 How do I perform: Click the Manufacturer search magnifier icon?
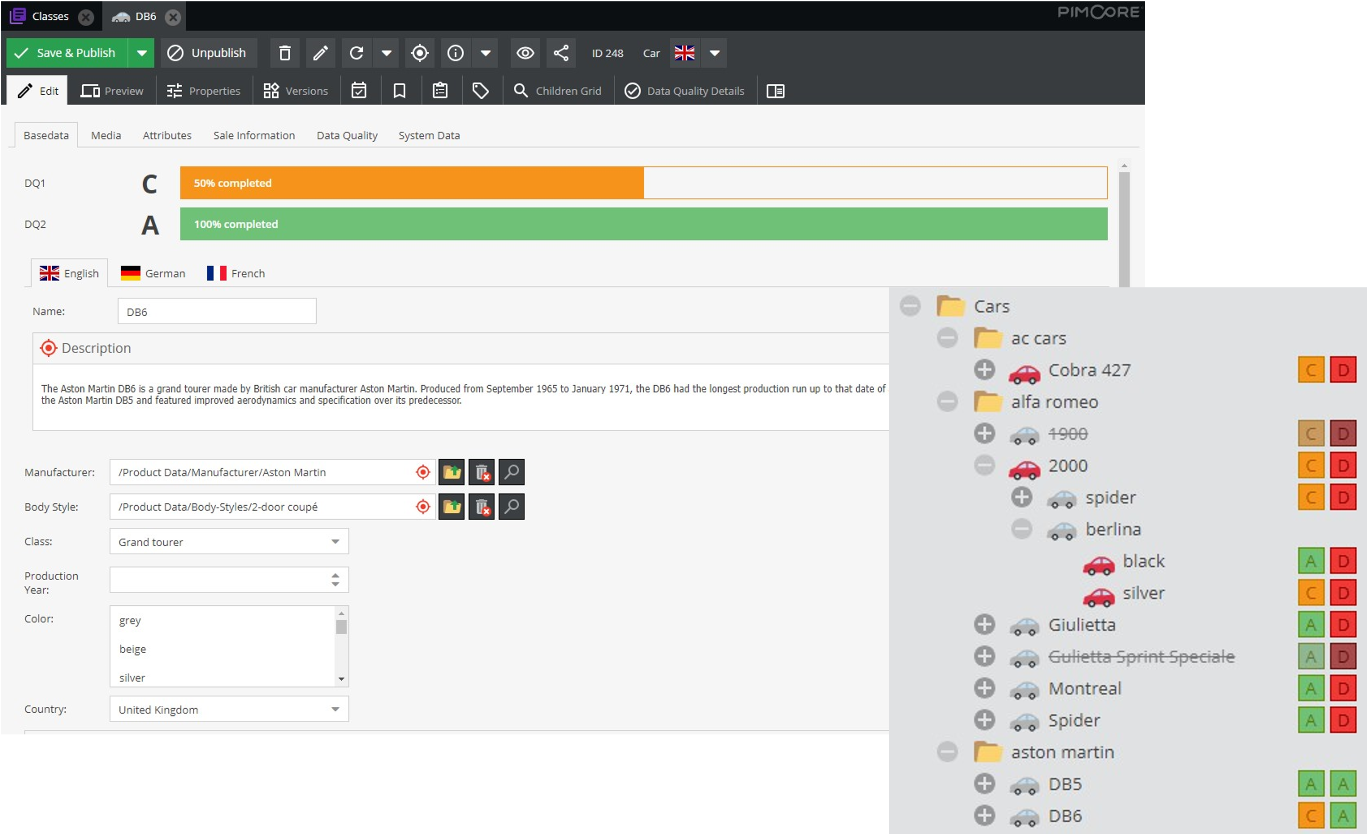[x=512, y=472]
